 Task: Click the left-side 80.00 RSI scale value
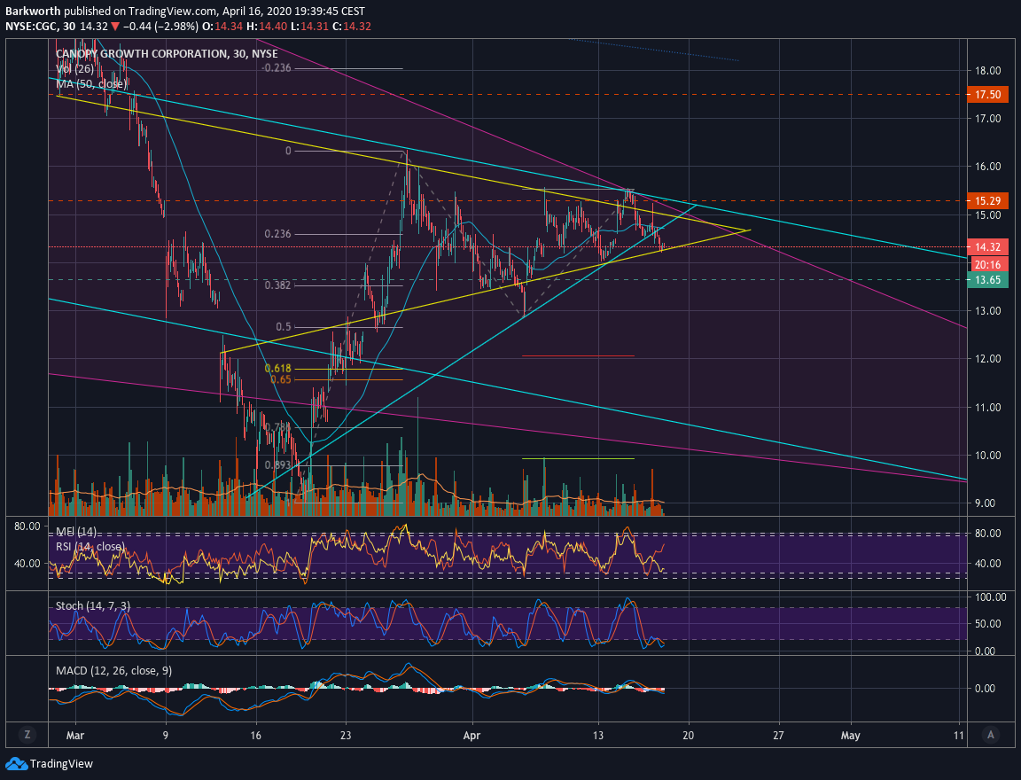point(27,526)
